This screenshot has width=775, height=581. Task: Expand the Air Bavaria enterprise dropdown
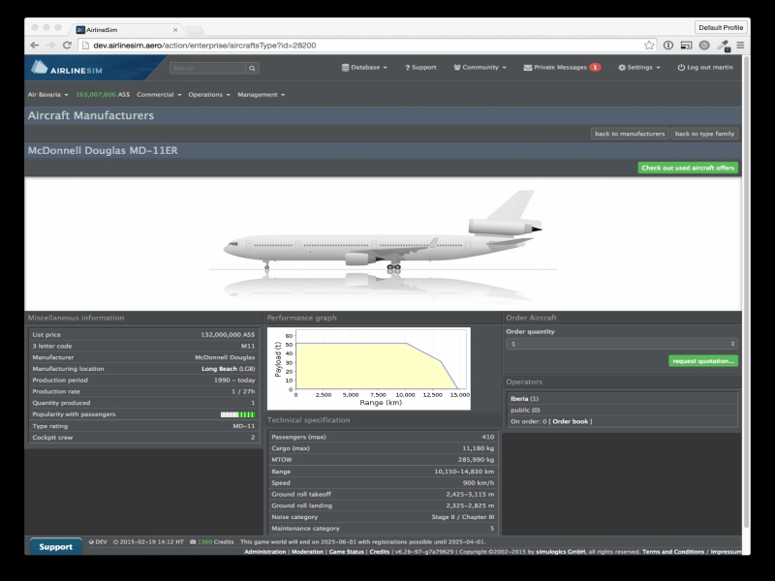(47, 94)
